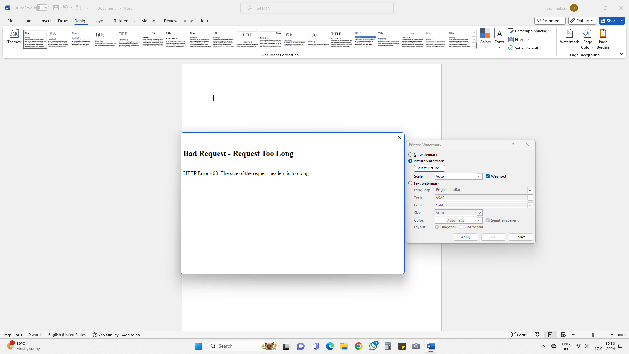
Task: Switch to the Insert tab
Action: click(46, 21)
